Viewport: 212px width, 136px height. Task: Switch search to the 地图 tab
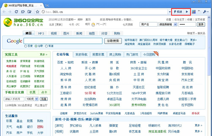pos(92,33)
